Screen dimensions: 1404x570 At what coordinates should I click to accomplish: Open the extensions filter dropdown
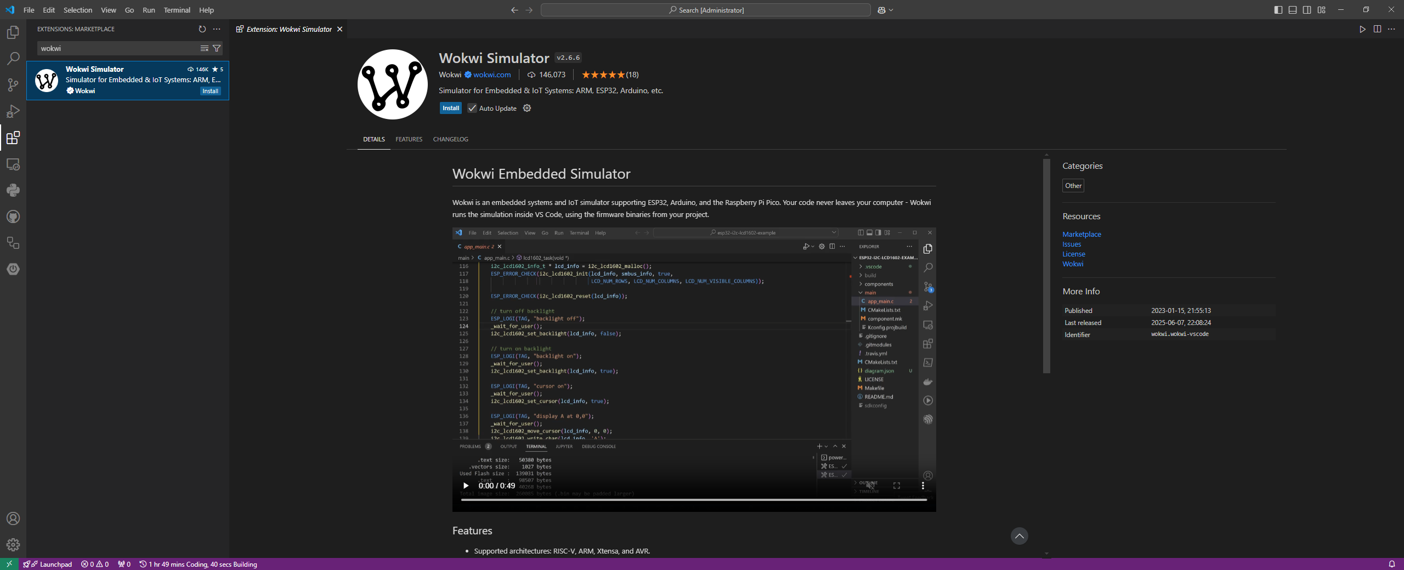click(217, 48)
